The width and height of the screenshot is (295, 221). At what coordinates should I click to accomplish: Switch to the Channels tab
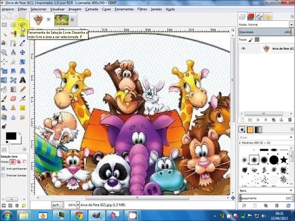point(251,17)
